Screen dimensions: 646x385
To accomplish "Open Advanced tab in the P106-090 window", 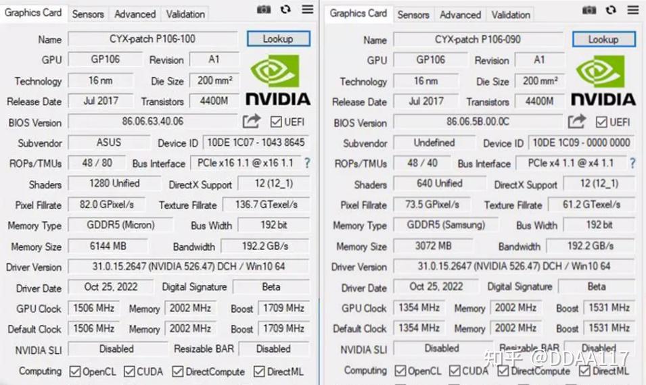I will (x=460, y=15).
